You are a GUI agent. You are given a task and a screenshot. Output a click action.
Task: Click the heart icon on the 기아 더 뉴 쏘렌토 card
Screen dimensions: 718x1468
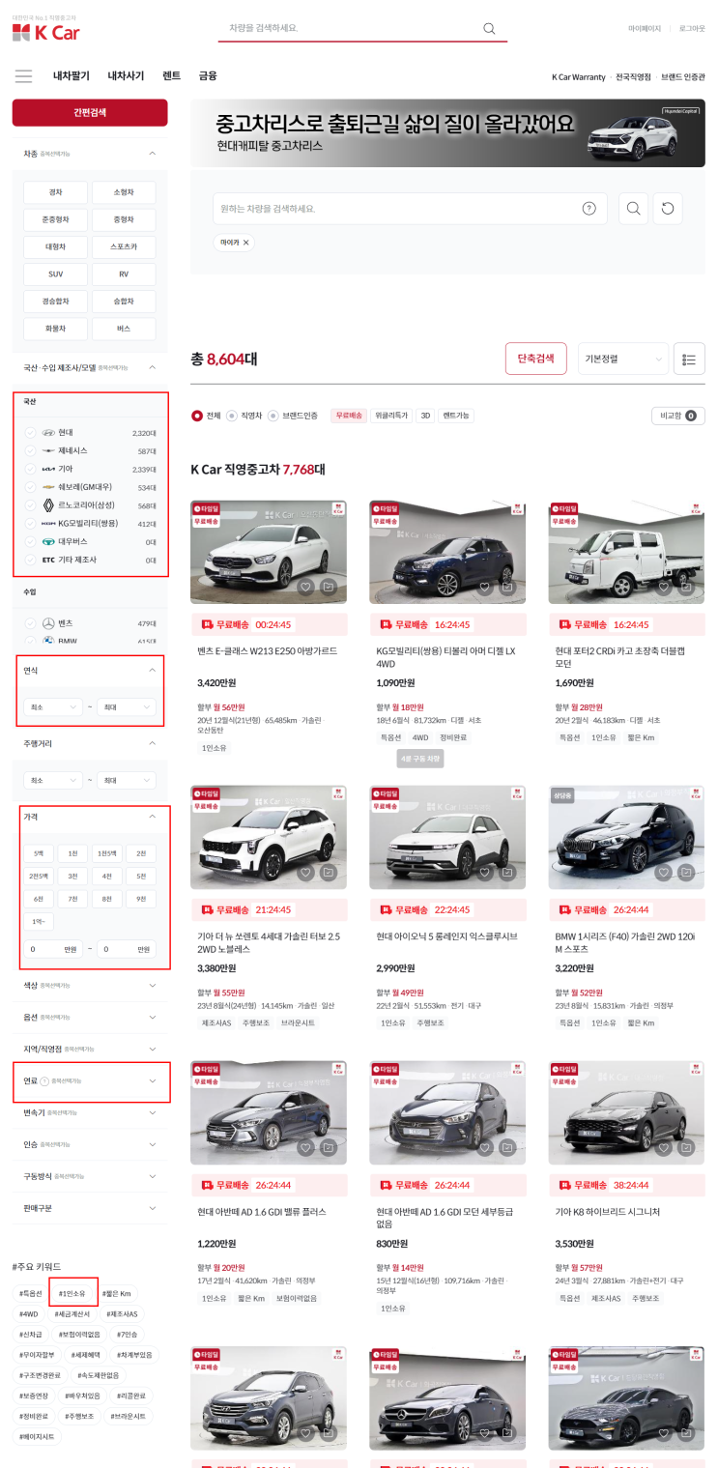305,873
